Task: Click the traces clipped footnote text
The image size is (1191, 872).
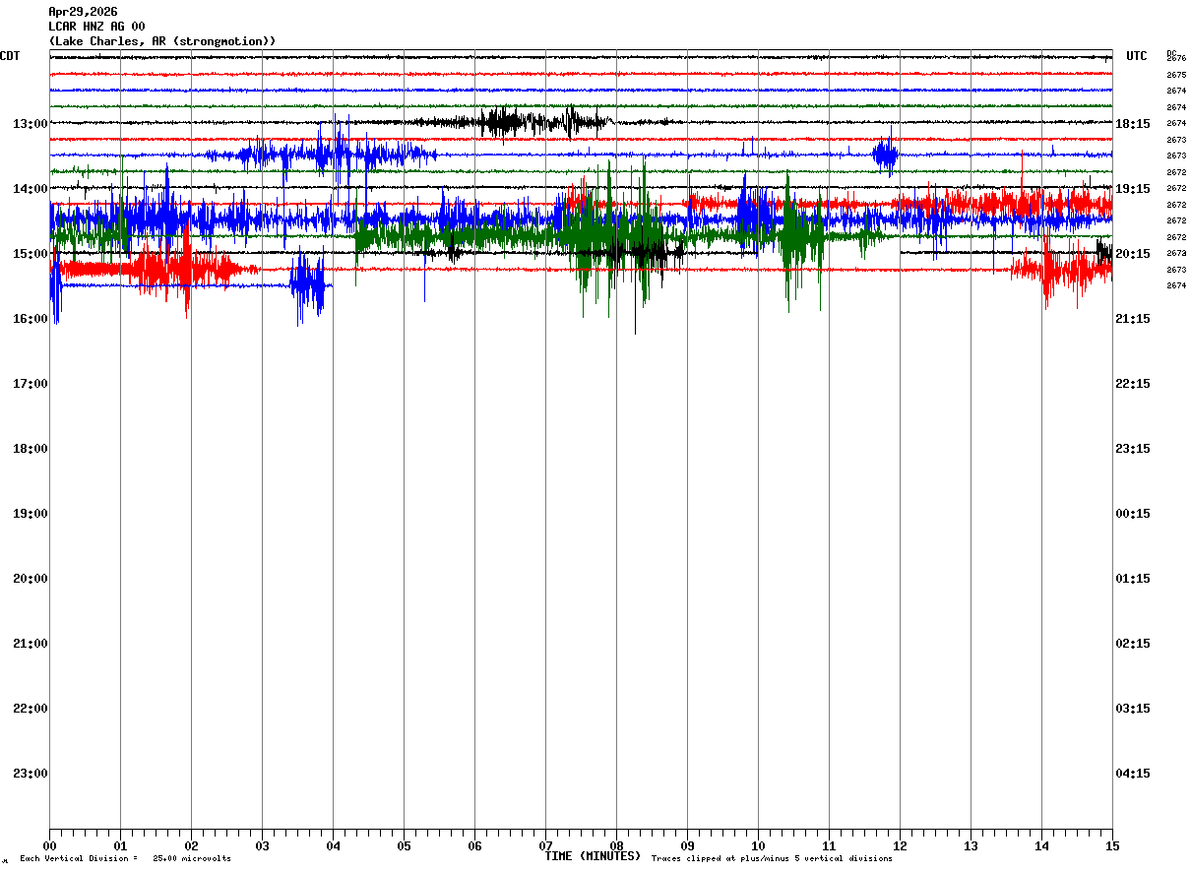Action: (772, 859)
